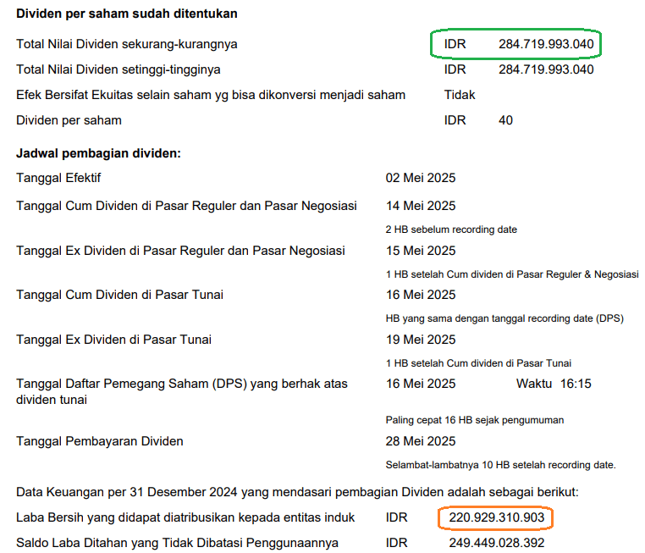This screenshot has height=553, width=645.
Task: Click date '16 Mei 2025' for Cum Dividen Pasar Tunai
Action: pos(421,295)
